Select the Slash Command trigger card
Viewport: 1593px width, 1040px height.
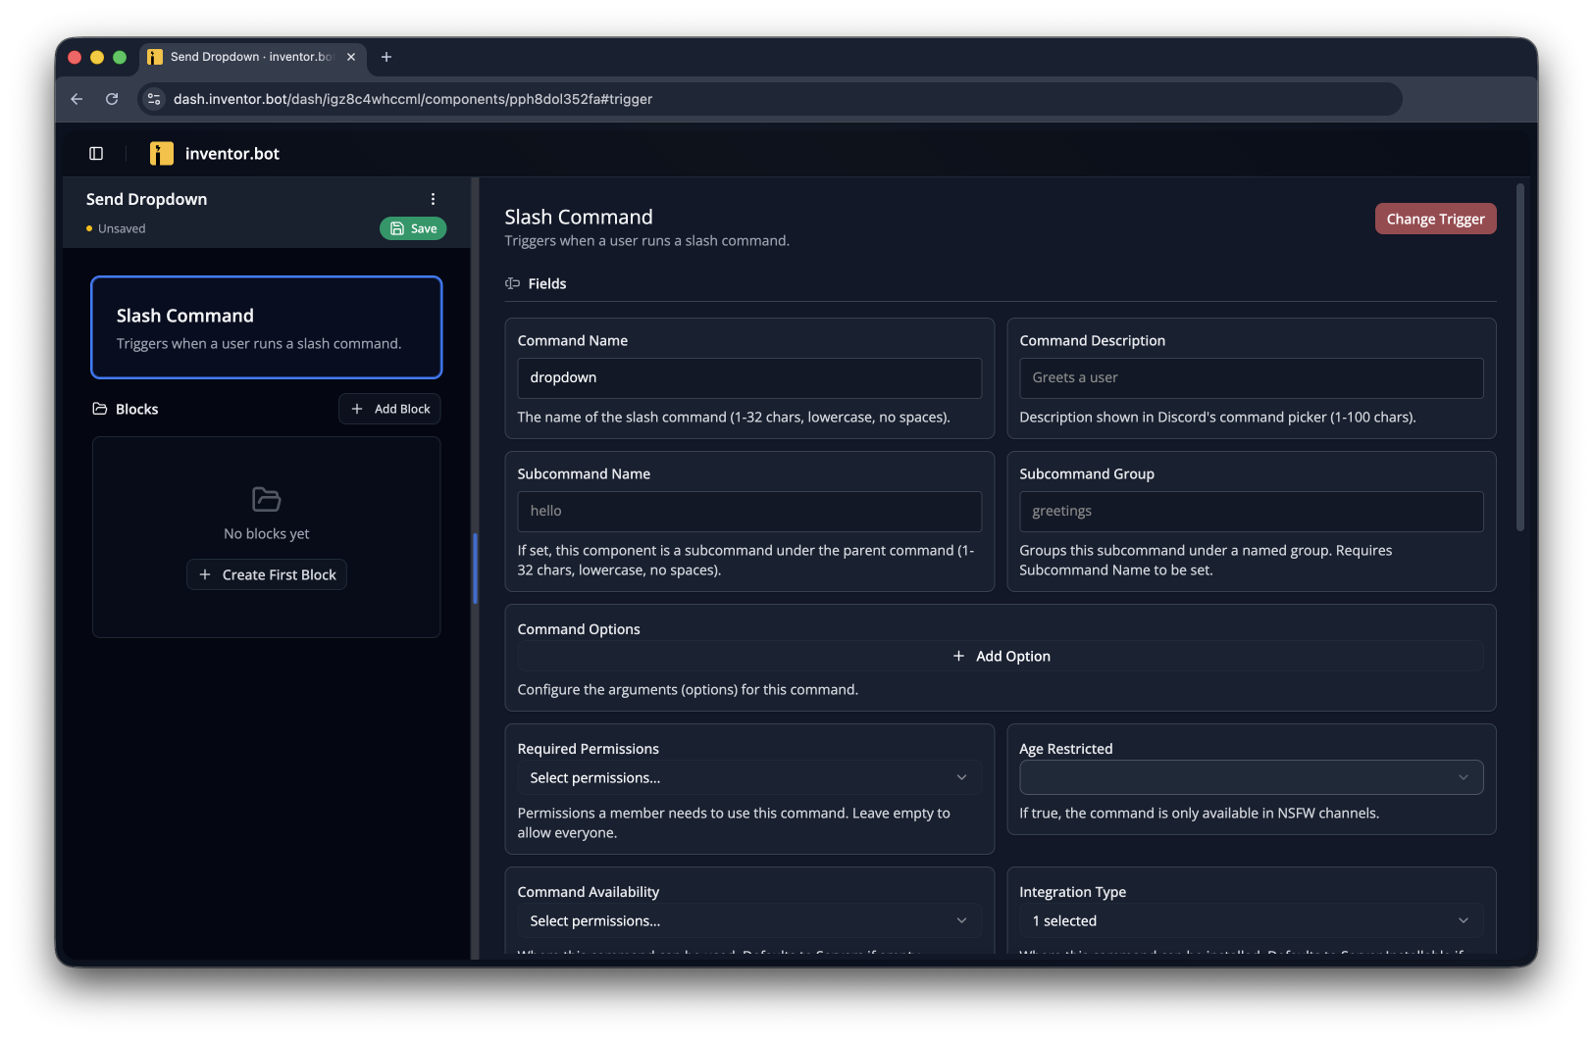pyautogui.click(x=267, y=327)
